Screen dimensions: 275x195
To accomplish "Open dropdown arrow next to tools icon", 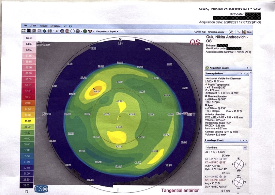I will [x=234, y=32].
